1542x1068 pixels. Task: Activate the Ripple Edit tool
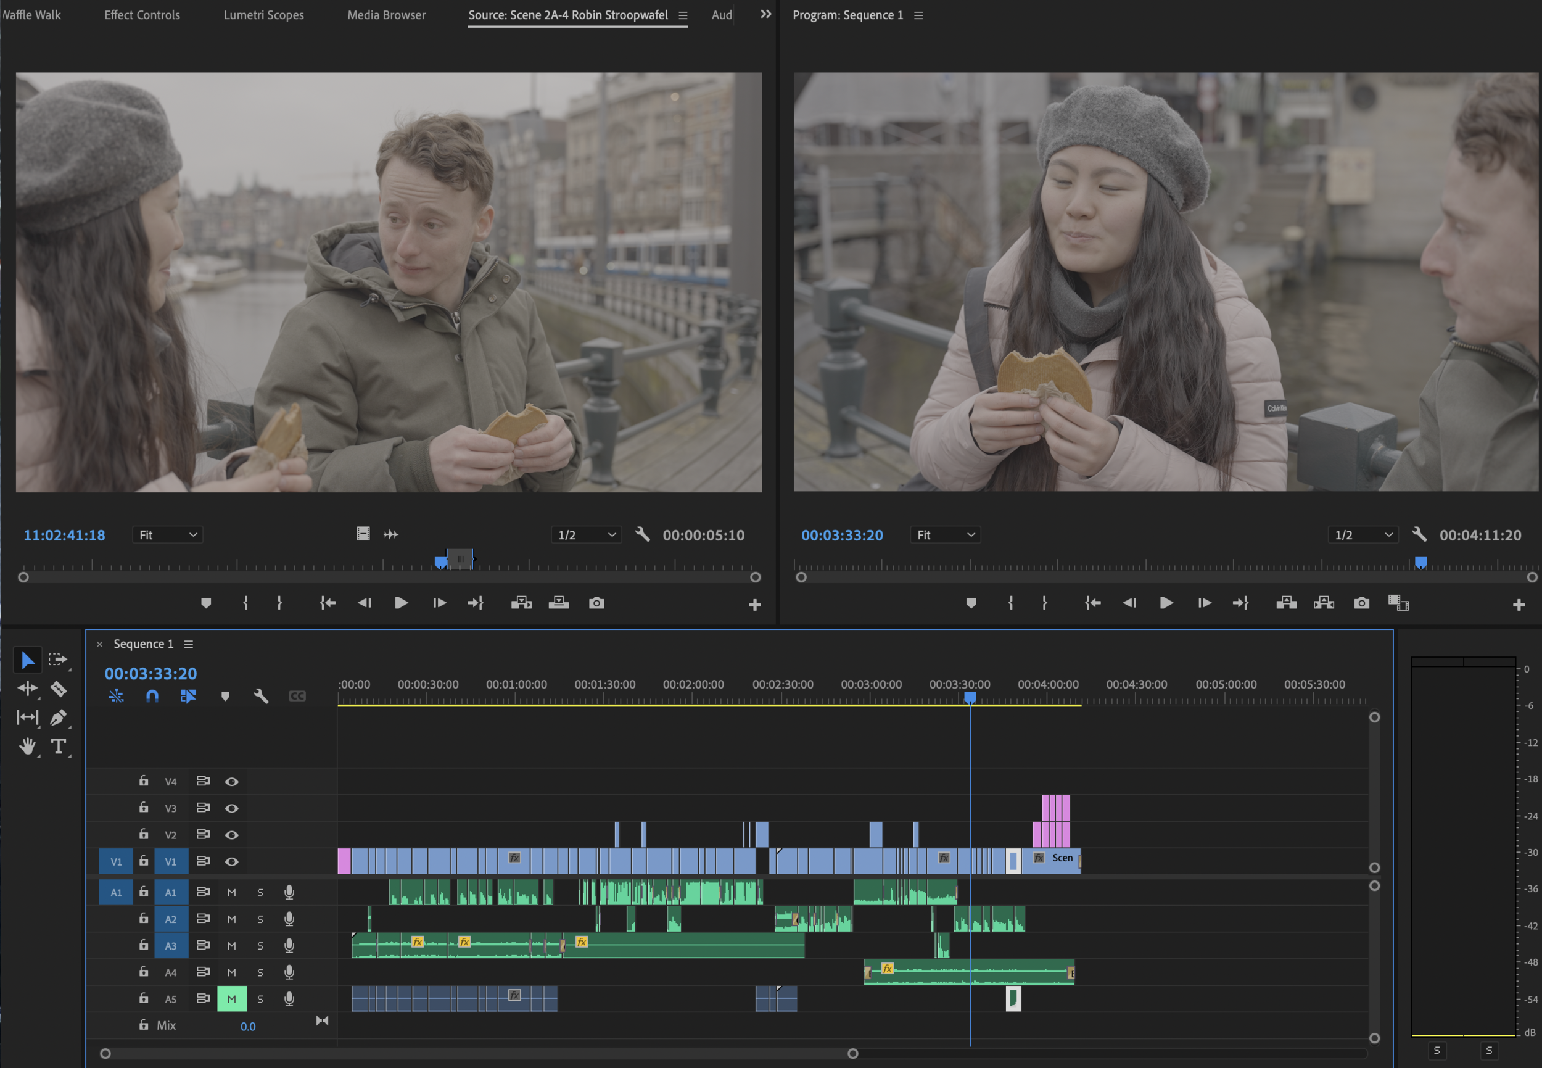(27, 689)
